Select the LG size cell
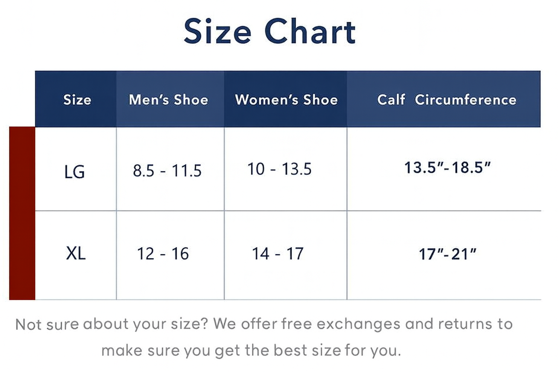 point(74,171)
